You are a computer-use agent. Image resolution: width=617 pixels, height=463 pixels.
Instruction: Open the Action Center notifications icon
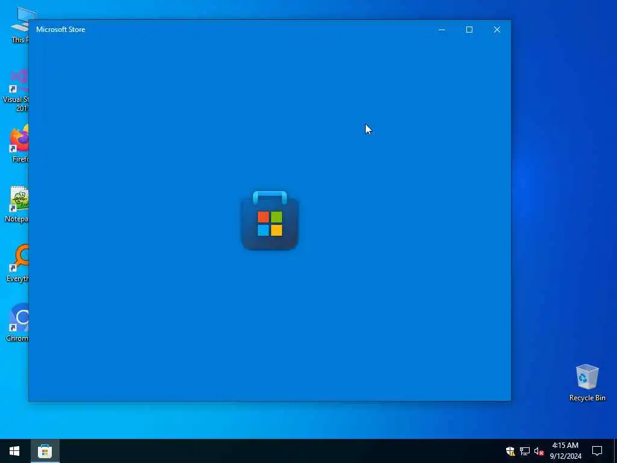click(x=597, y=451)
